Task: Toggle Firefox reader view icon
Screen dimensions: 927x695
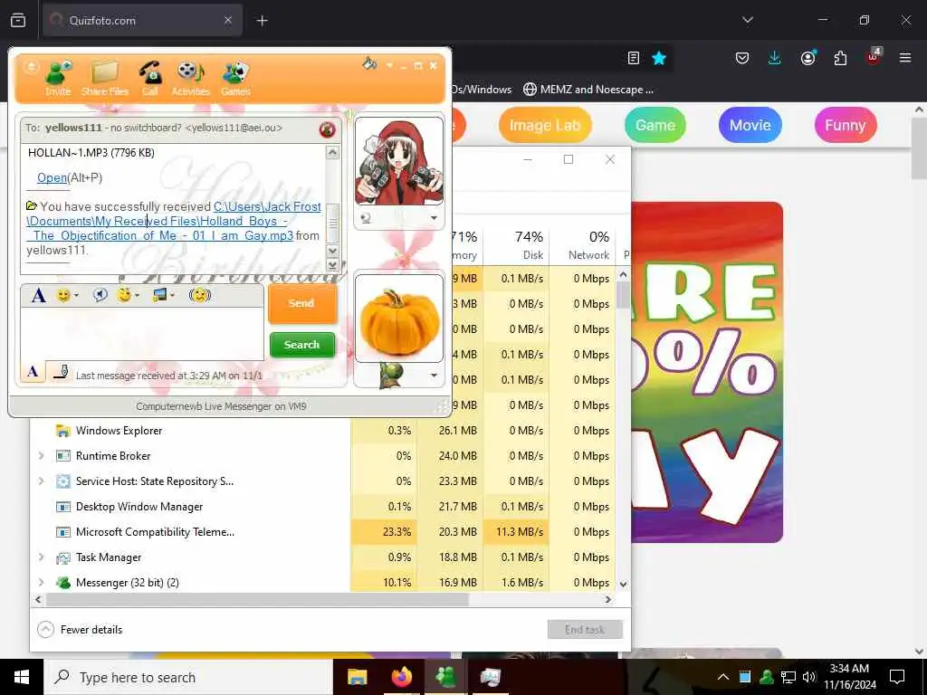Action: [x=633, y=58]
